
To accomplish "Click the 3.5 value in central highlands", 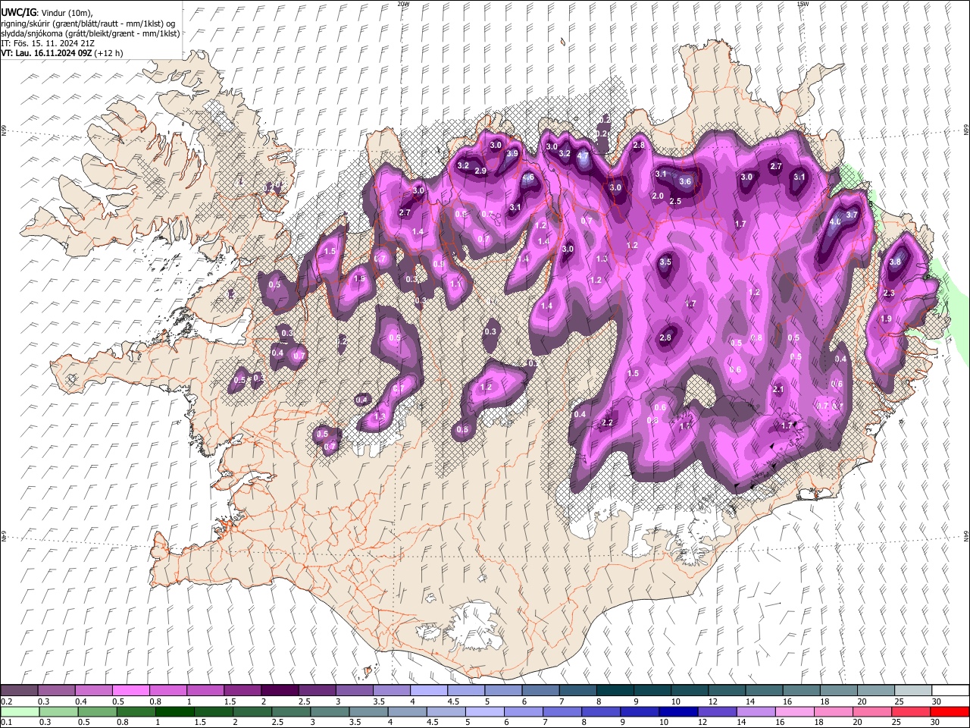I will (x=665, y=262).
